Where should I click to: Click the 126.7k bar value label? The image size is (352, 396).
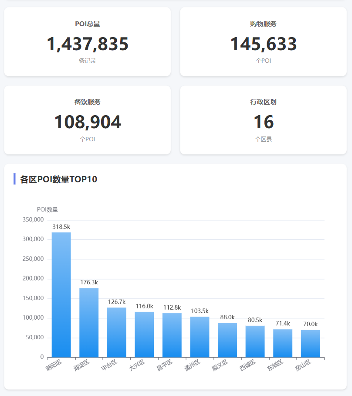(x=117, y=302)
